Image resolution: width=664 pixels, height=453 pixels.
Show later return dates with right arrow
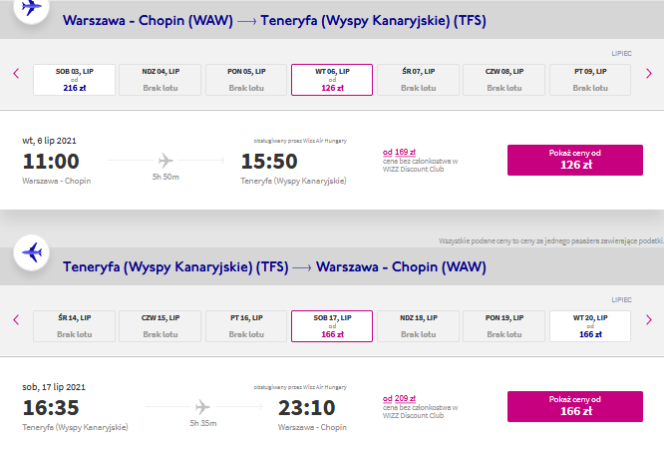coord(649,319)
